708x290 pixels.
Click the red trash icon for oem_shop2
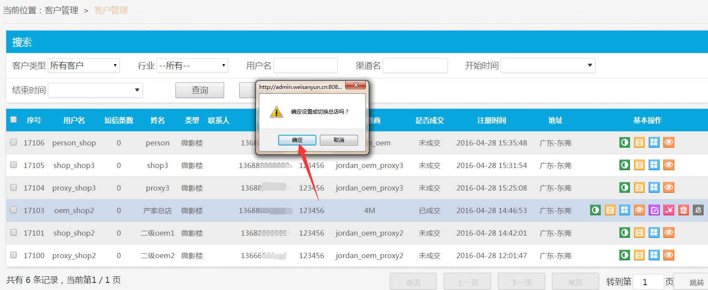684,210
